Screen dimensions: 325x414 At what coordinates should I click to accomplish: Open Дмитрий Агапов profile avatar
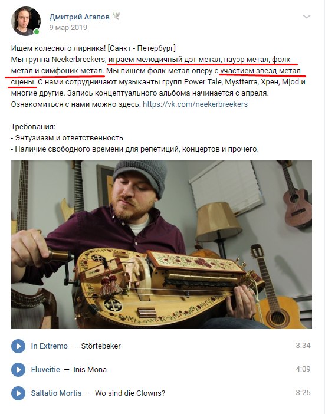pos(25,21)
